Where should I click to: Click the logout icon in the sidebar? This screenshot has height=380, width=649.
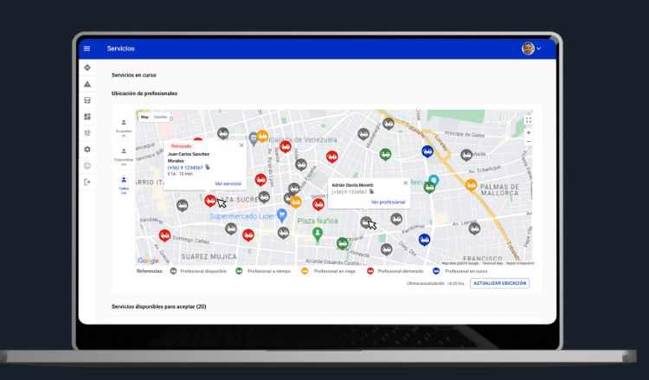pyautogui.click(x=87, y=181)
